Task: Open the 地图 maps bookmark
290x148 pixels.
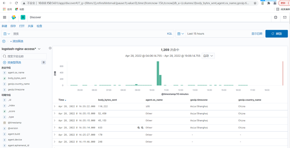Action: coord(20,9)
